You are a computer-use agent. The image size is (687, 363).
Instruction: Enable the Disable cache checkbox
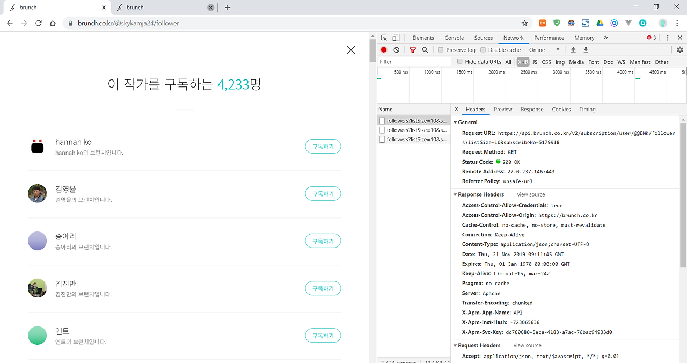pyautogui.click(x=483, y=50)
